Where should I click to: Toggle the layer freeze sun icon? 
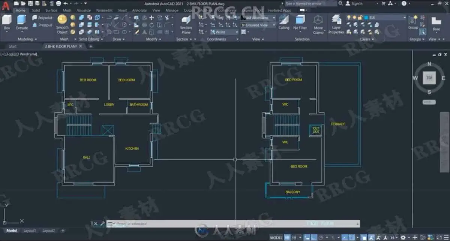click(354, 18)
